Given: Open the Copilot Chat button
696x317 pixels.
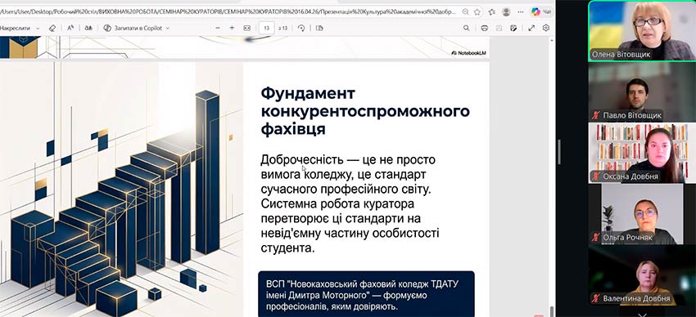Looking at the screenshot, I should pyautogui.click(x=541, y=12).
